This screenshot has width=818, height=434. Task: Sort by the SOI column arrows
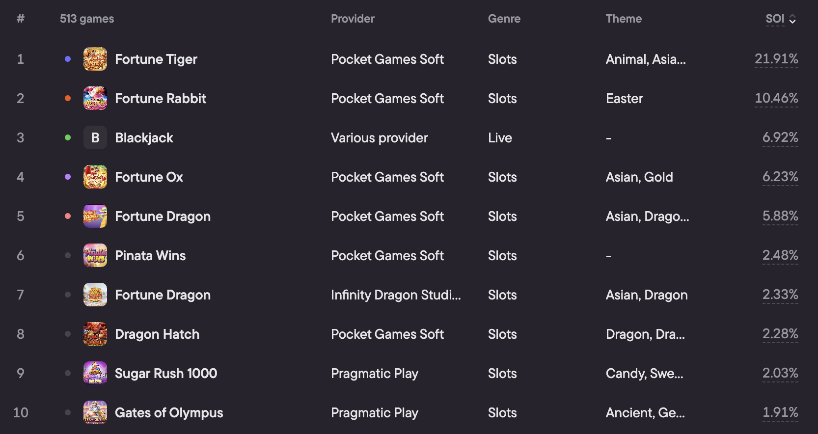(x=792, y=19)
